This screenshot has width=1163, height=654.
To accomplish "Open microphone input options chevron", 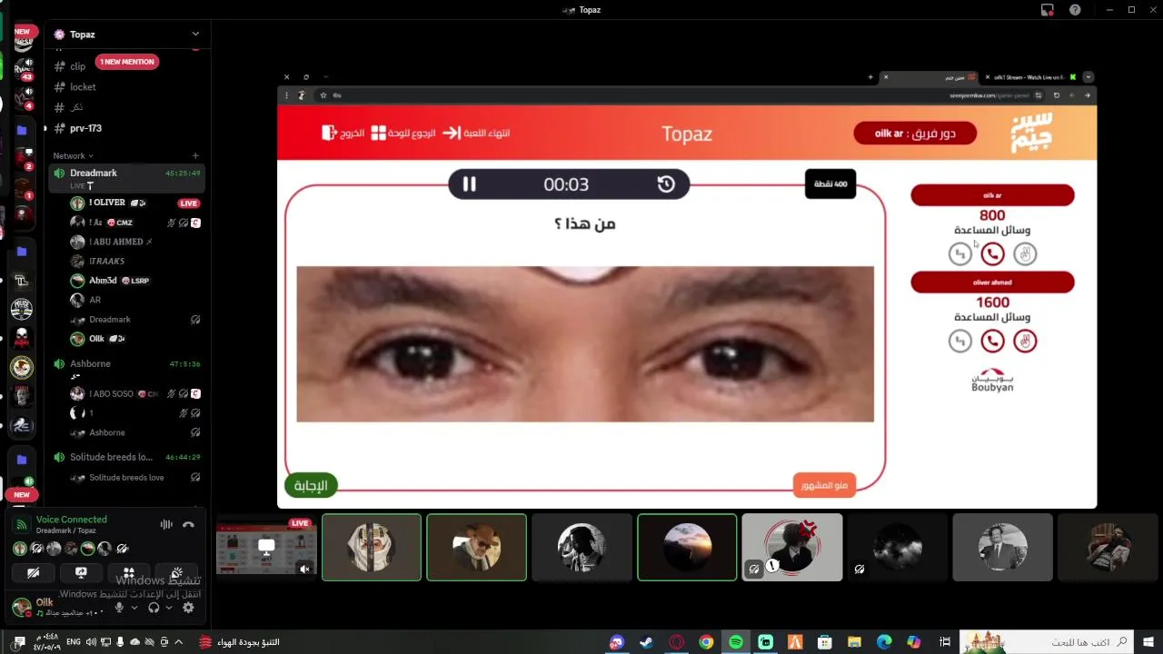I will [x=134, y=608].
